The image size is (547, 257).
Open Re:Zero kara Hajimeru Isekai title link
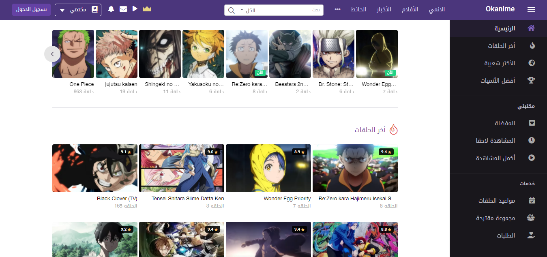pos(357,199)
